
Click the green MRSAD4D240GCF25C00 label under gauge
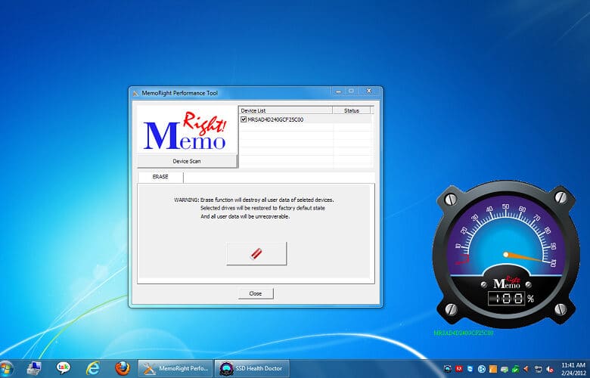pos(463,333)
